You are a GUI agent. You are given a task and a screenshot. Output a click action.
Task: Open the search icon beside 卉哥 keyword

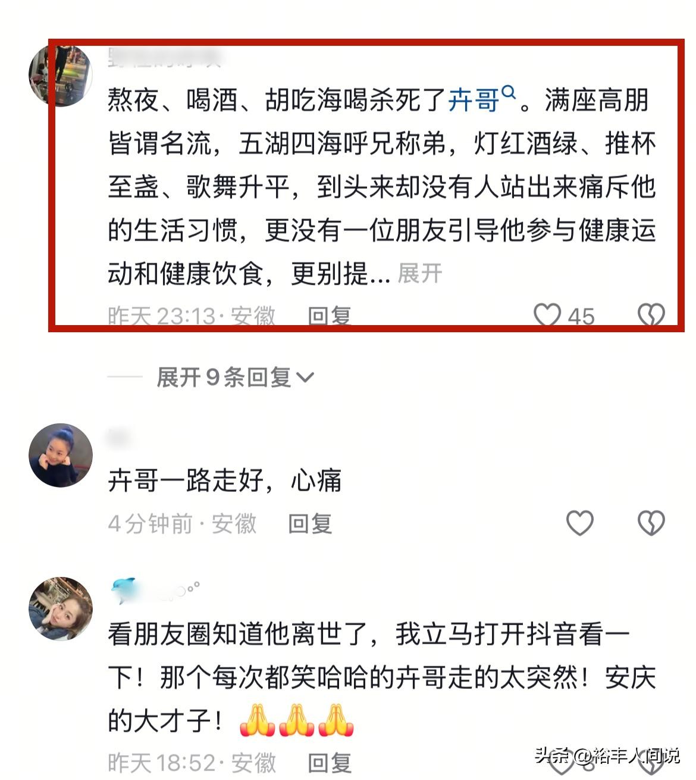[x=509, y=92]
